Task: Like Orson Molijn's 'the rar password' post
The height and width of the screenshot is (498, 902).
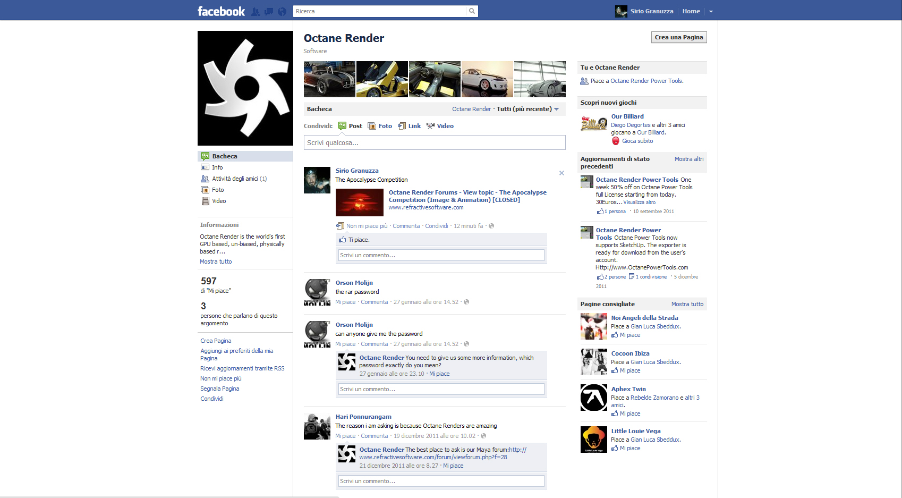Action: pyautogui.click(x=345, y=302)
